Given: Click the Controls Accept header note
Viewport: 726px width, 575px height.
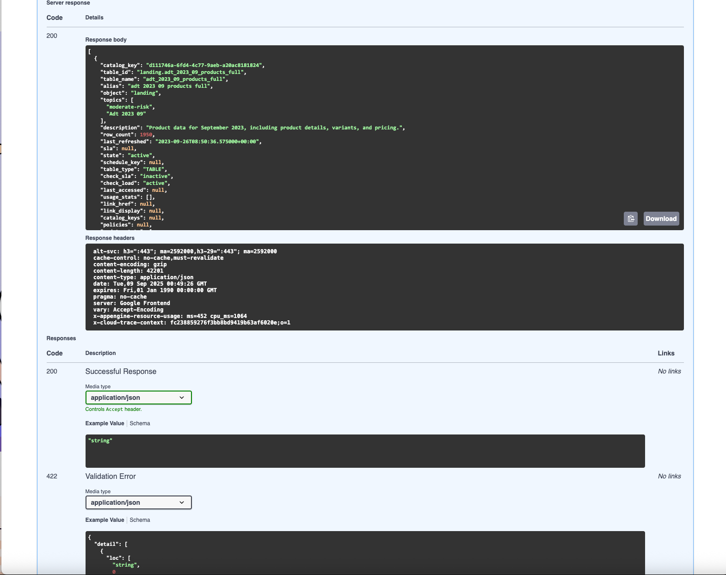Looking at the screenshot, I should click(x=114, y=409).
